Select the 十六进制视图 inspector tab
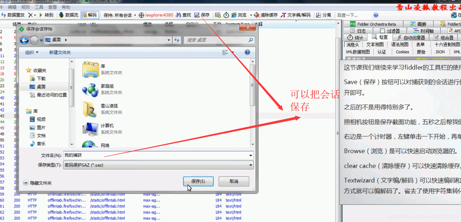 (x=447, y=45)
